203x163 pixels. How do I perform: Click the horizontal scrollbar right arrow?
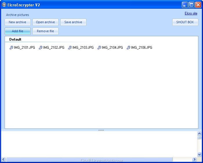pyautogui.click(x=194, y=159)
